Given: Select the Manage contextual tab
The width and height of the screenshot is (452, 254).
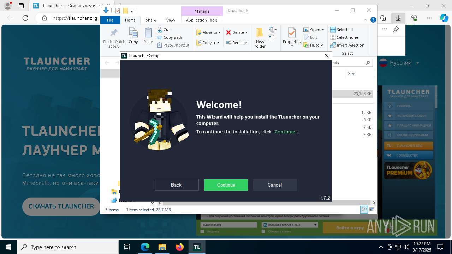Looking at the screenshot, I should 202,11.
